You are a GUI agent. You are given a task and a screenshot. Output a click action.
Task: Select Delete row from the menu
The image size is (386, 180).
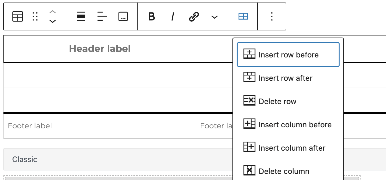click(x=288, y=101)
